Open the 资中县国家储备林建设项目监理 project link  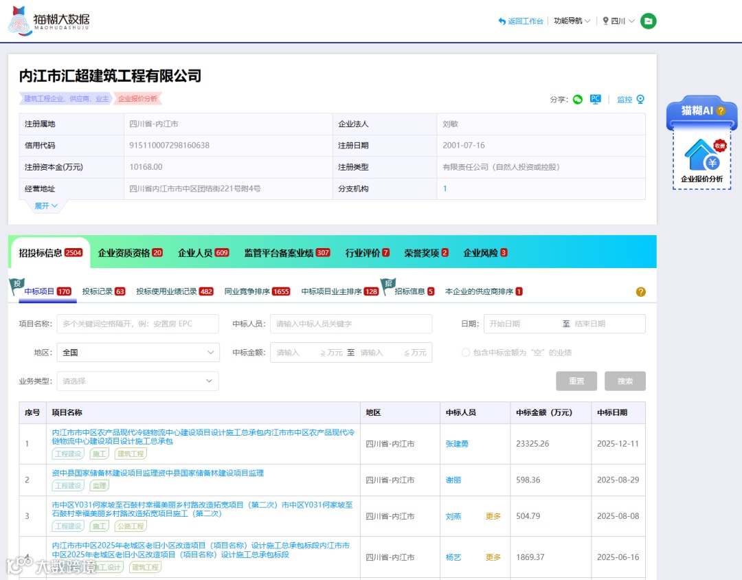point(157,473)
